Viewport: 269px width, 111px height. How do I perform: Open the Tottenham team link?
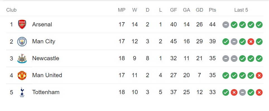(x=46, y=92)
